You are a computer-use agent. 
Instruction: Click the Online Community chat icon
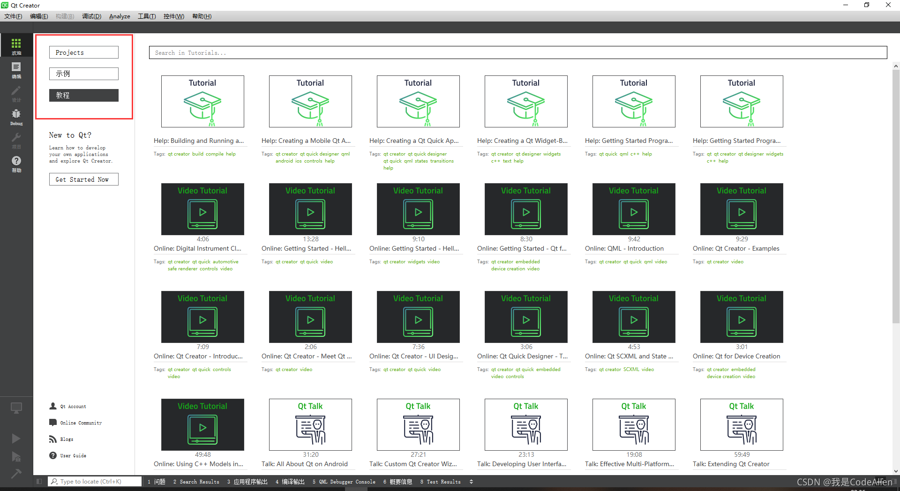tap(53, 423)
